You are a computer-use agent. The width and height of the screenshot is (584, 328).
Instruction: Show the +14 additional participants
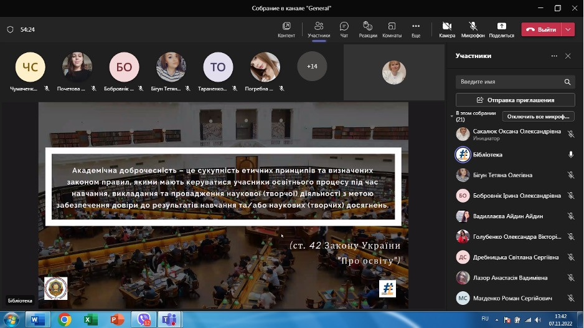tap(312, 66)
